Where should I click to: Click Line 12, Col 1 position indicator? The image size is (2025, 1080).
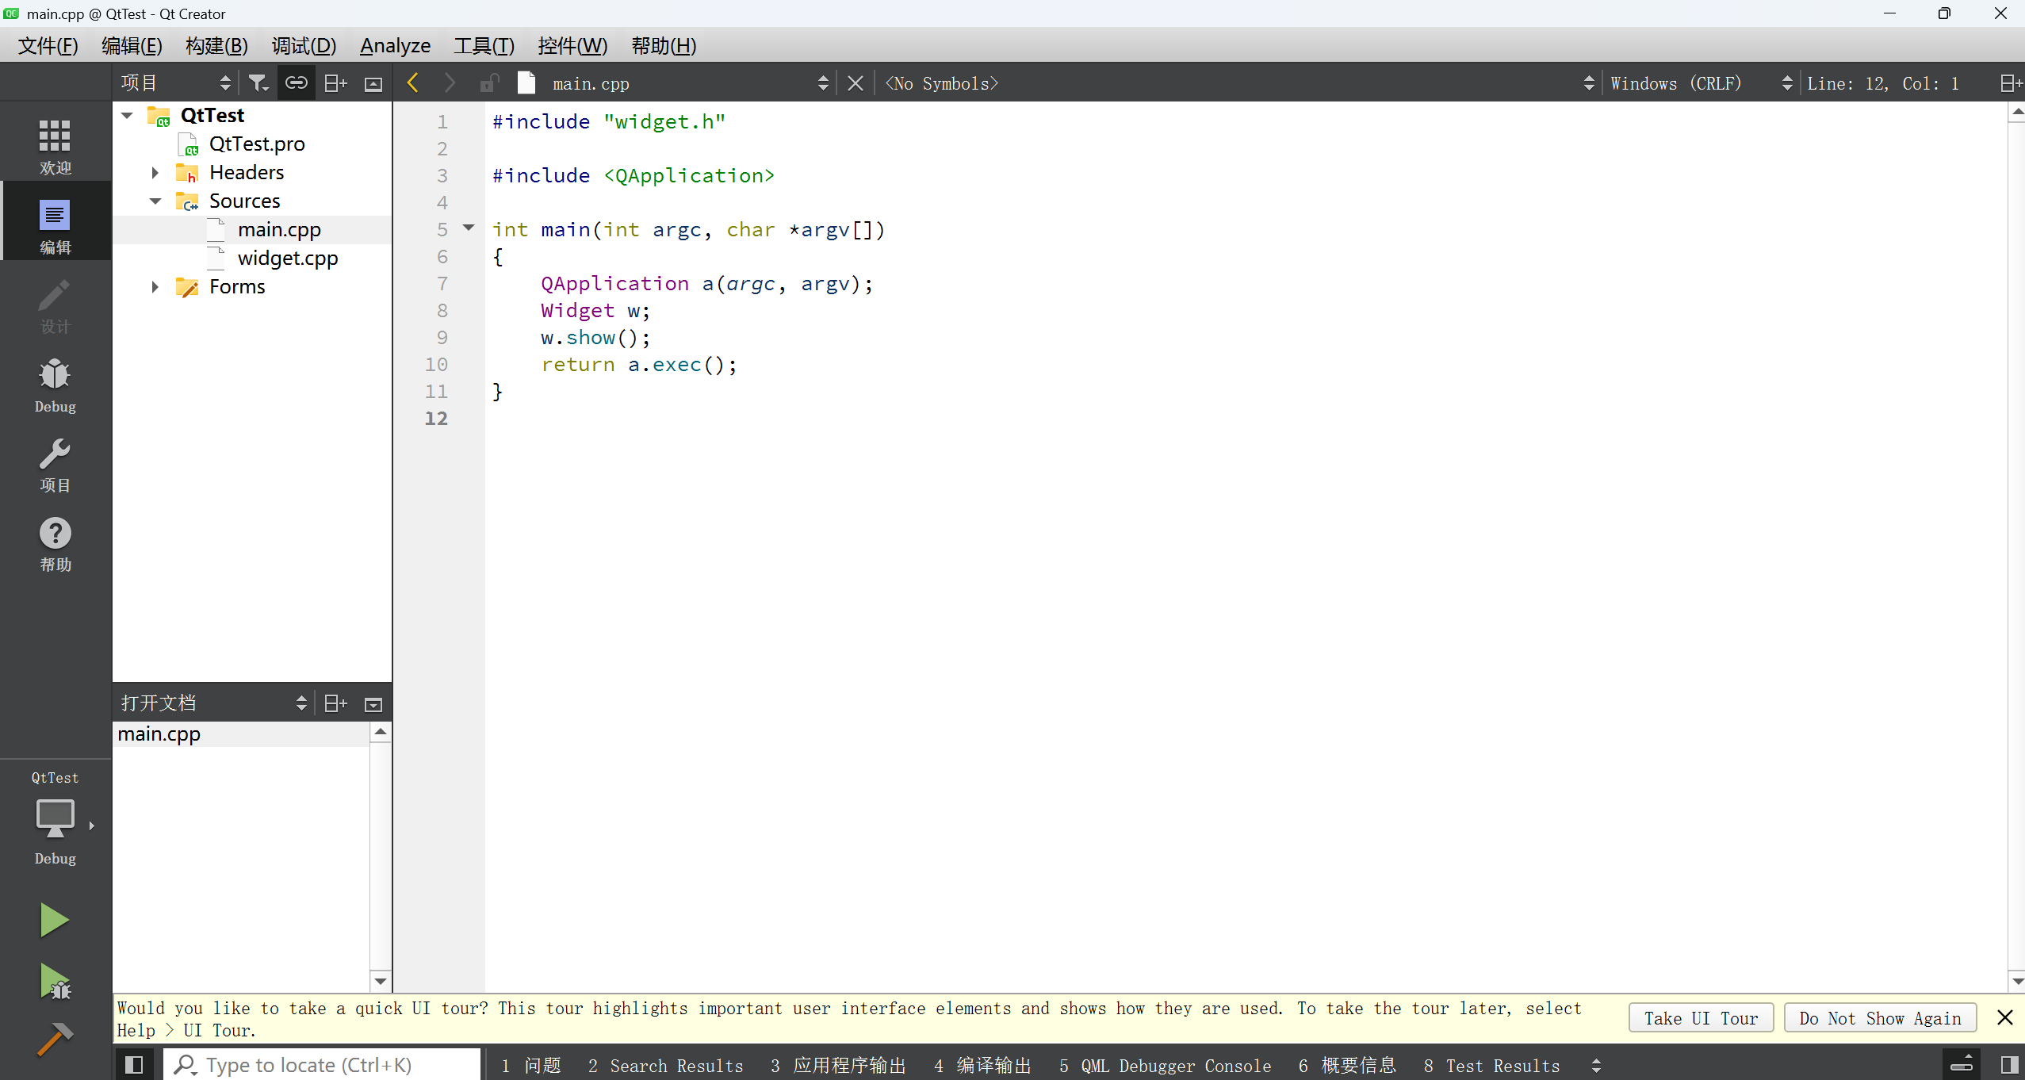point(1884,83)
